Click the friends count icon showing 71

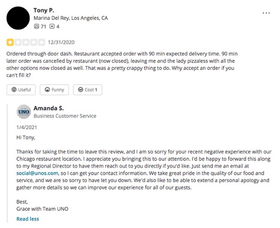click(36, 26)
